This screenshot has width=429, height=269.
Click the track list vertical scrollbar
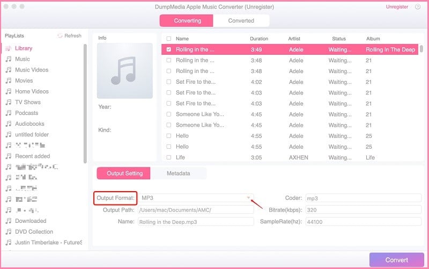[x=421, y=49]
